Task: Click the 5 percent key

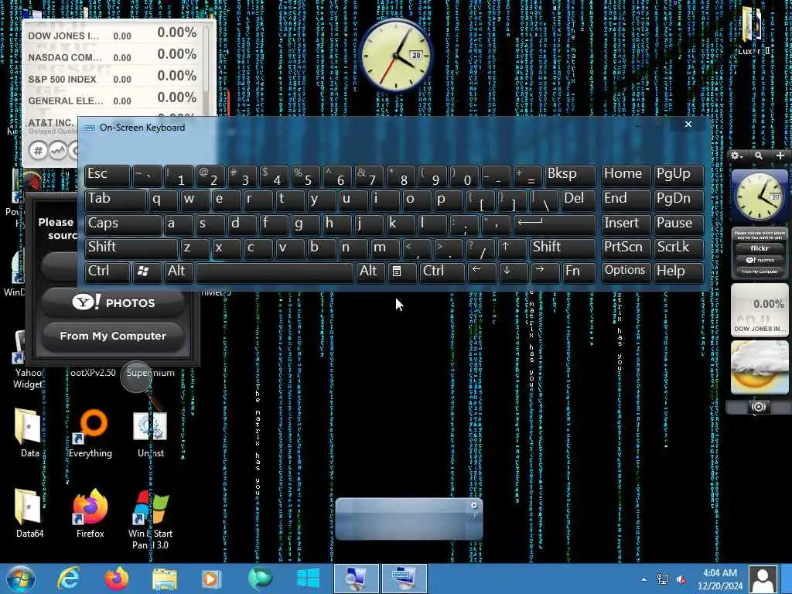Action: coord(306,176)
